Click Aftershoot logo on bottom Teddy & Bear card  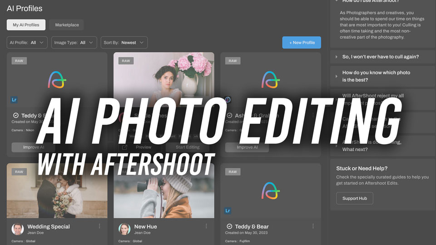tap(271, 191)
